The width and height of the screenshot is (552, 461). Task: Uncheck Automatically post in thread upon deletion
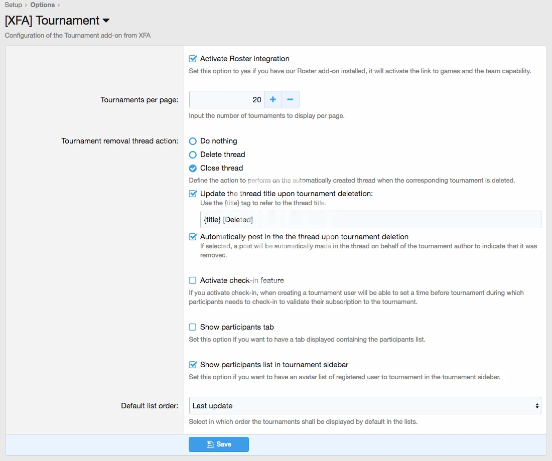193,237
